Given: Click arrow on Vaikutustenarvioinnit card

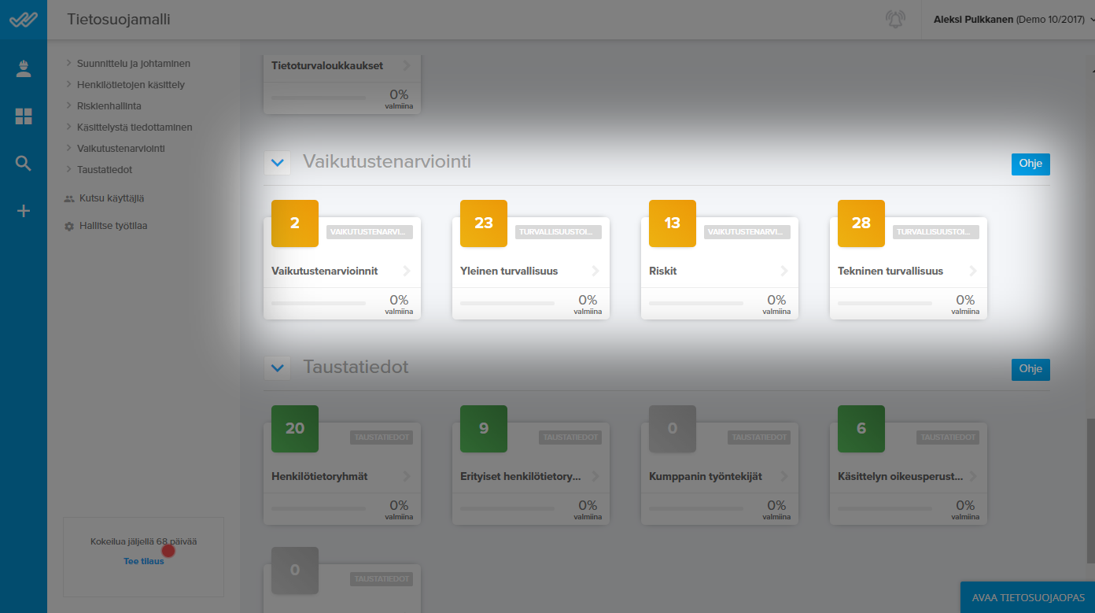Looking at the screenshot, I should (x=407, y=271).
